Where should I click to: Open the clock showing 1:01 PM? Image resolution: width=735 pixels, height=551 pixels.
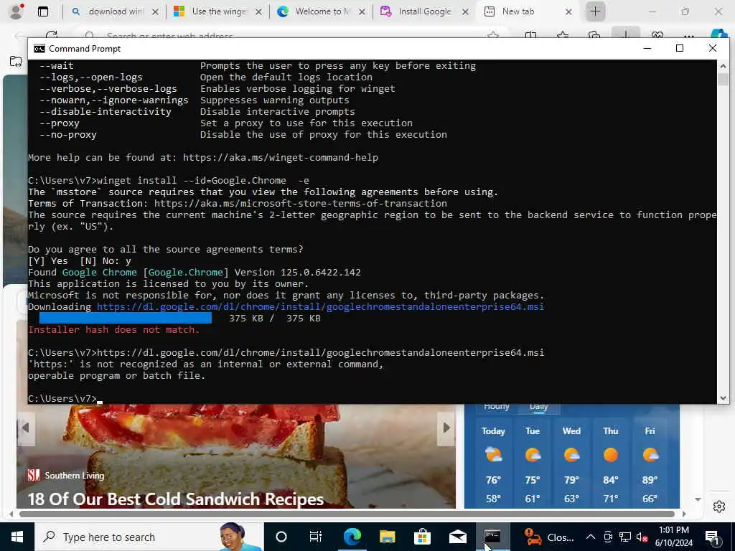pos(673,537)
